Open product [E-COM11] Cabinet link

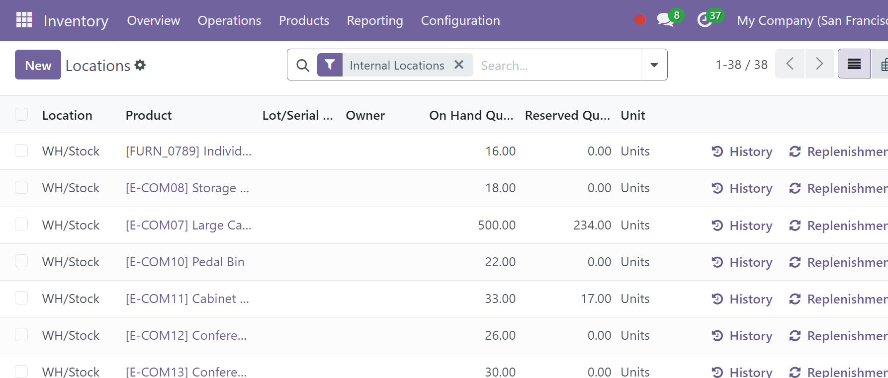(x=187, y=299)
